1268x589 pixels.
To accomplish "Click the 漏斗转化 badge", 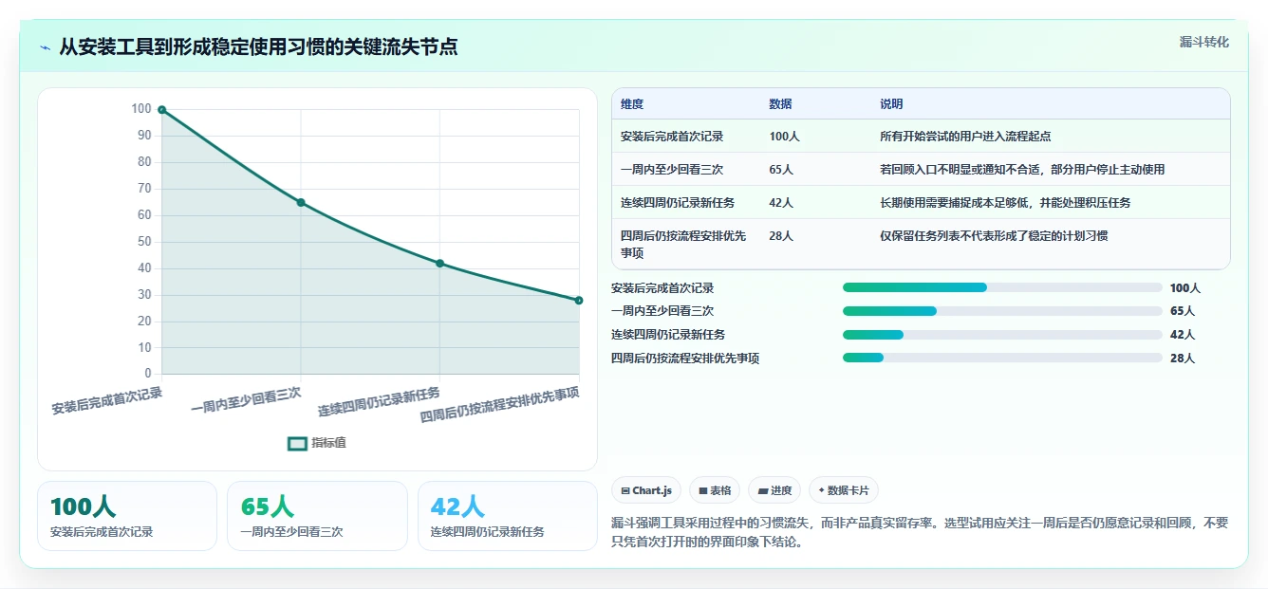I will (x=1204, y=42).
